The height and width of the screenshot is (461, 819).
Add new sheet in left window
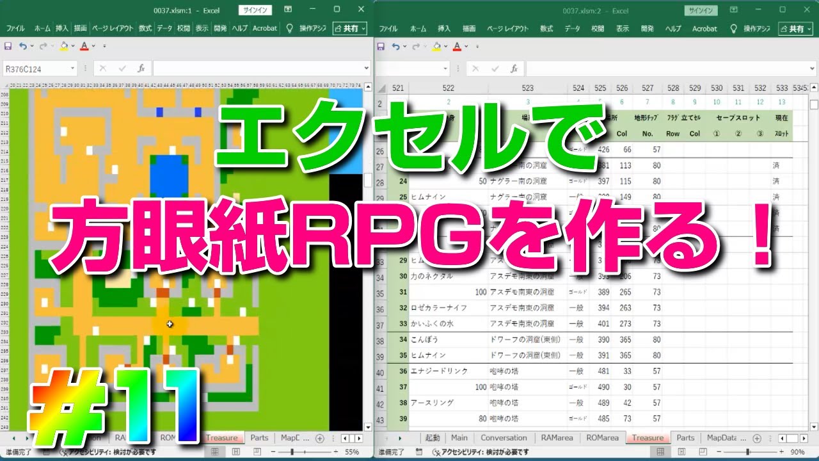tap(320, 438)
